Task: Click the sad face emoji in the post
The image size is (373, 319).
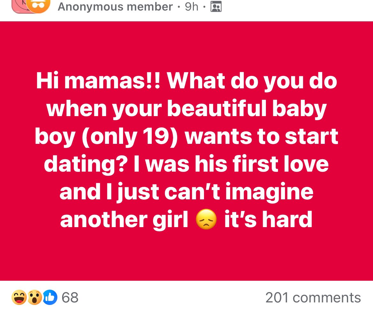Action: (x=206, y=220)
